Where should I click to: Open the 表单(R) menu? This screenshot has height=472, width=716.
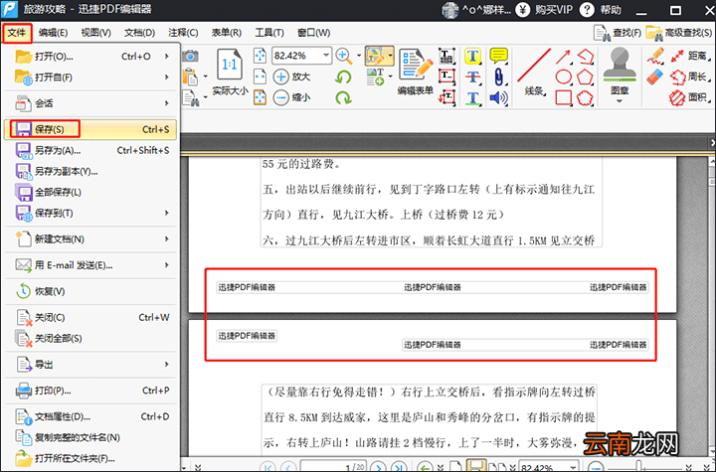coord(226,33)
